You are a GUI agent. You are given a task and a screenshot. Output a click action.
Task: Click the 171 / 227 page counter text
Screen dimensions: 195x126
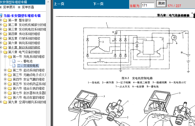tap(174, 6)
